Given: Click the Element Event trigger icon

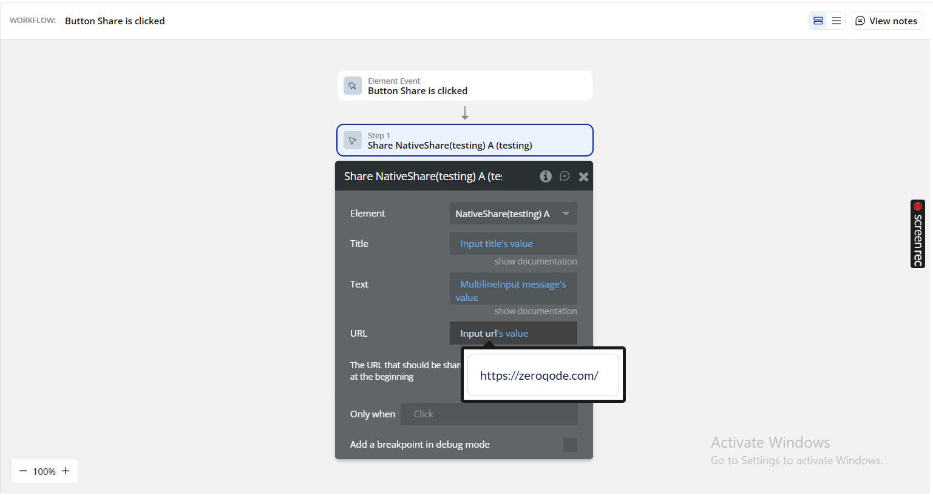Looking at the screenshot, I should [353, 86].
